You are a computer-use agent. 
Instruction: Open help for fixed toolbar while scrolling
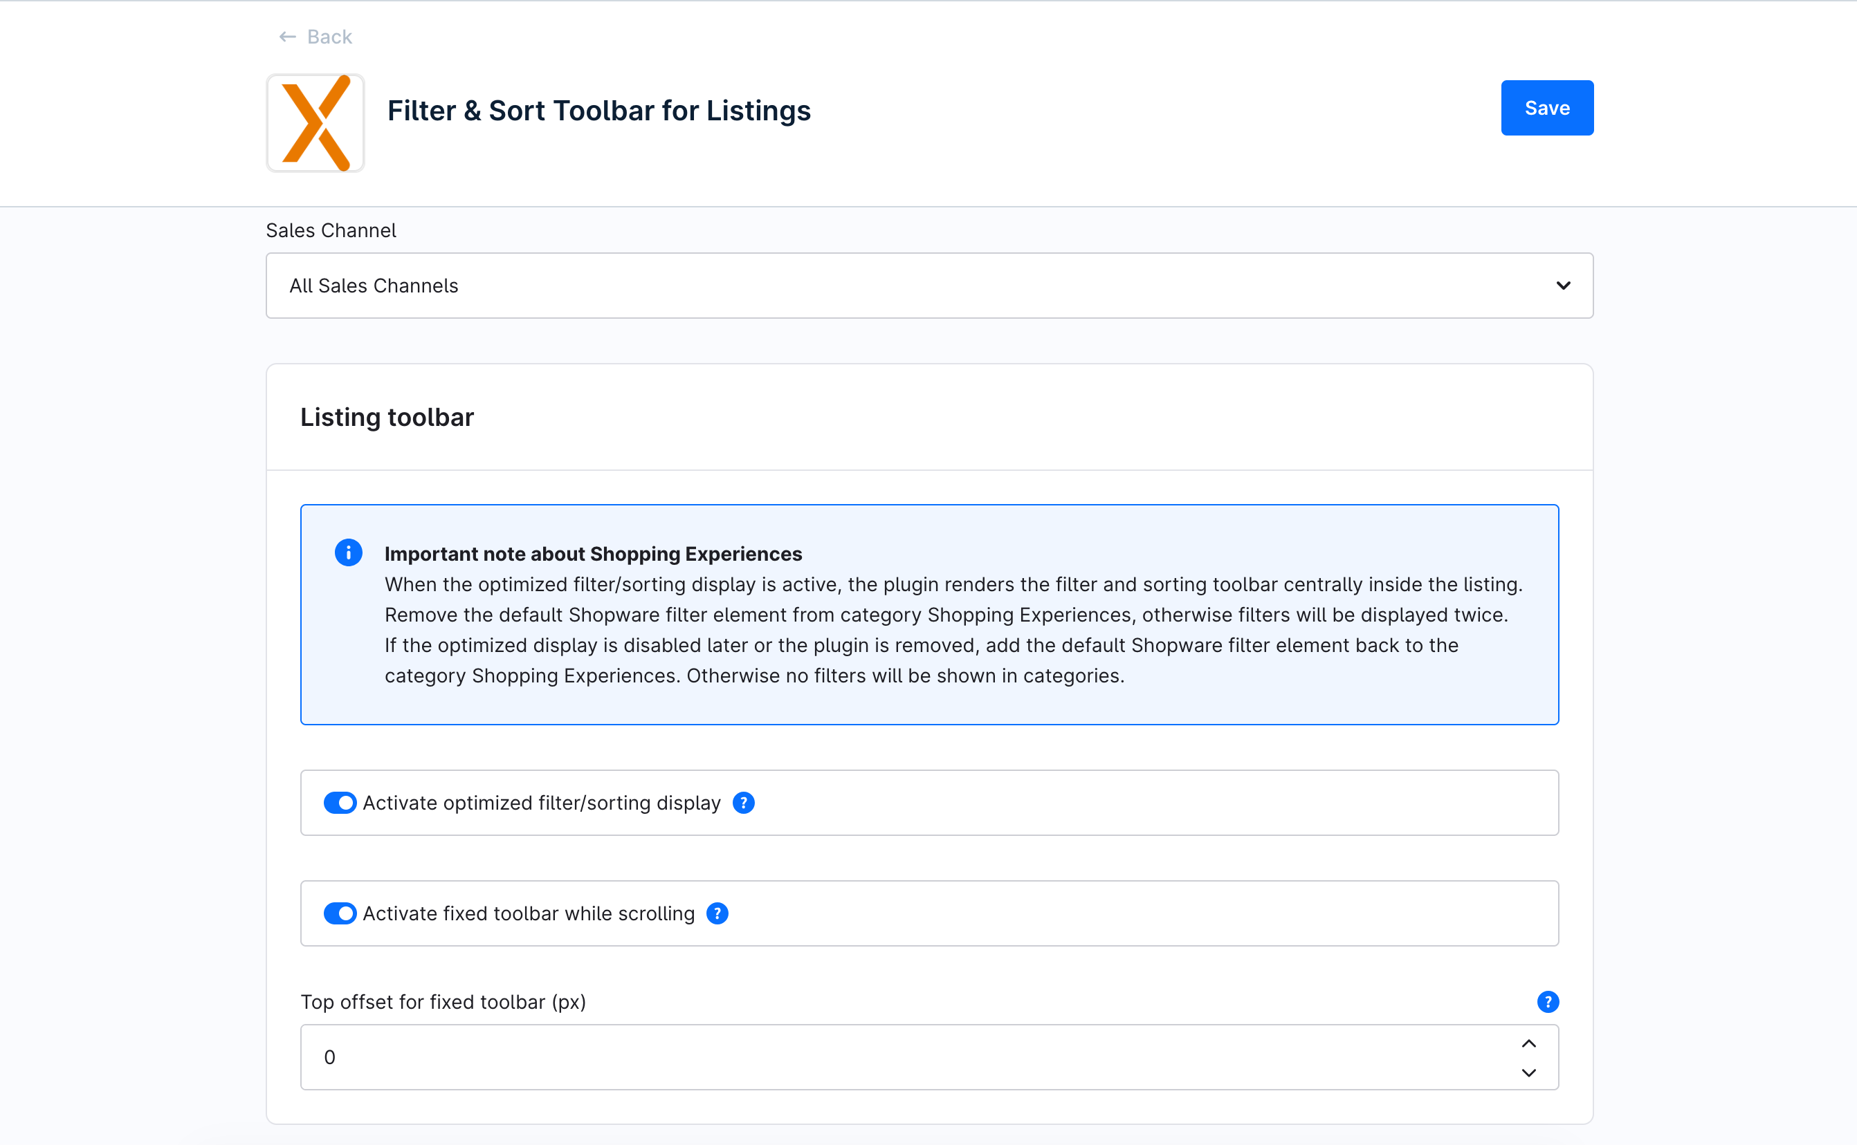pos(717,913)
